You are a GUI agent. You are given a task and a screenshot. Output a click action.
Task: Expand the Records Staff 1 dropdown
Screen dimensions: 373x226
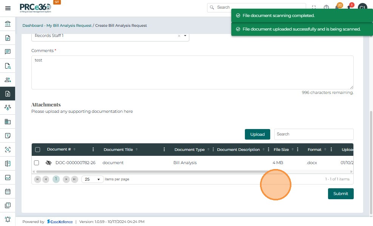(x=185, y=36)
